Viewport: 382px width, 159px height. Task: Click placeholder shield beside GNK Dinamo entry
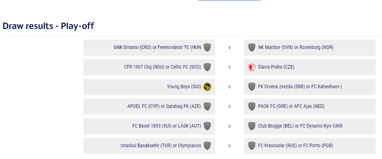207,47
